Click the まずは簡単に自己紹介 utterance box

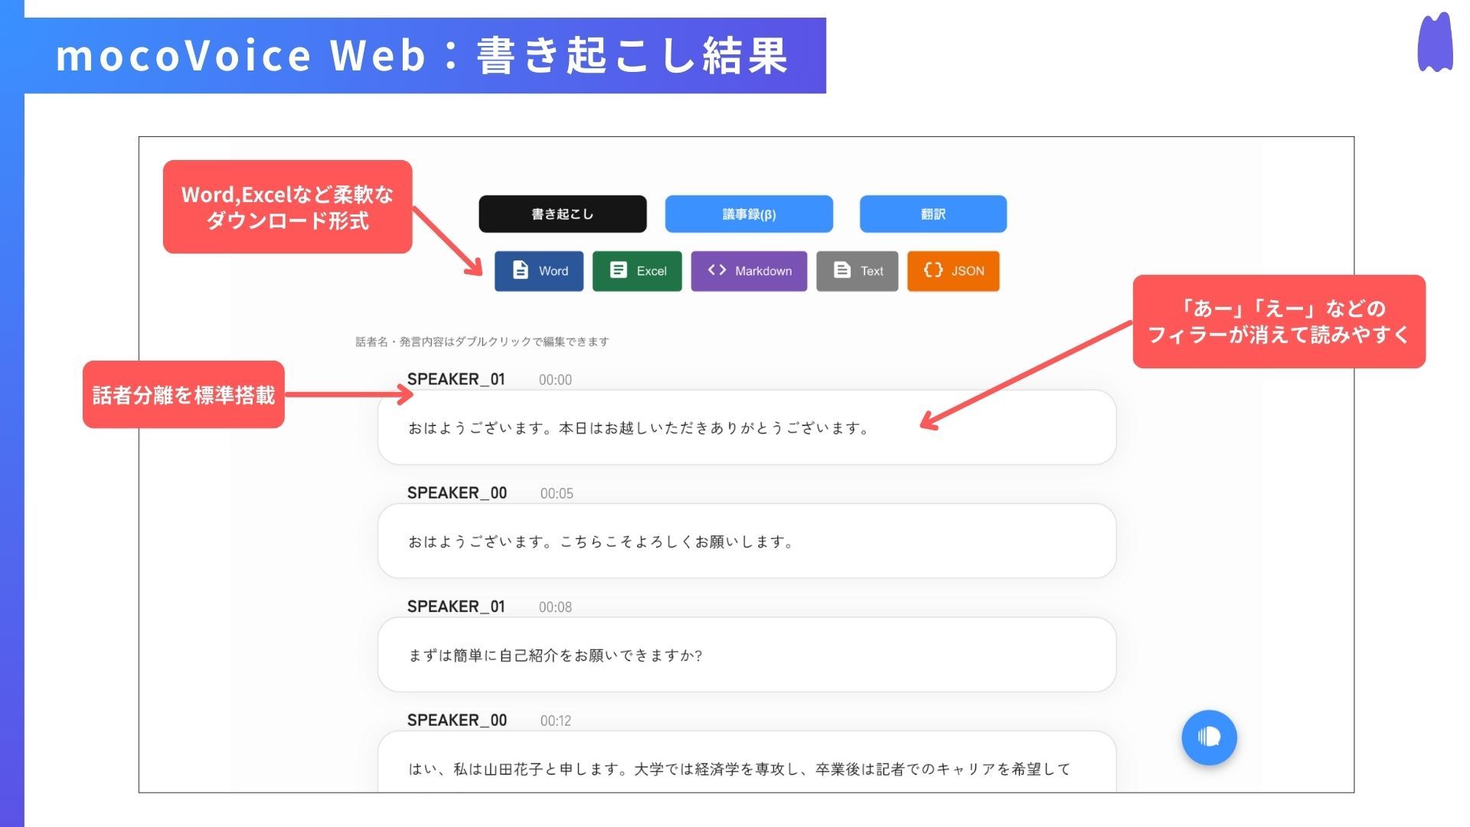(x=746, y=655)
